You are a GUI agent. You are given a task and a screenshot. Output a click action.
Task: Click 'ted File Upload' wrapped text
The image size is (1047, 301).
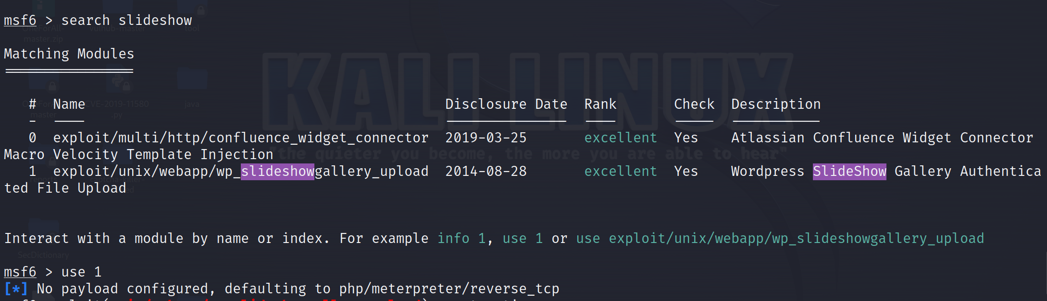point(65,188)
